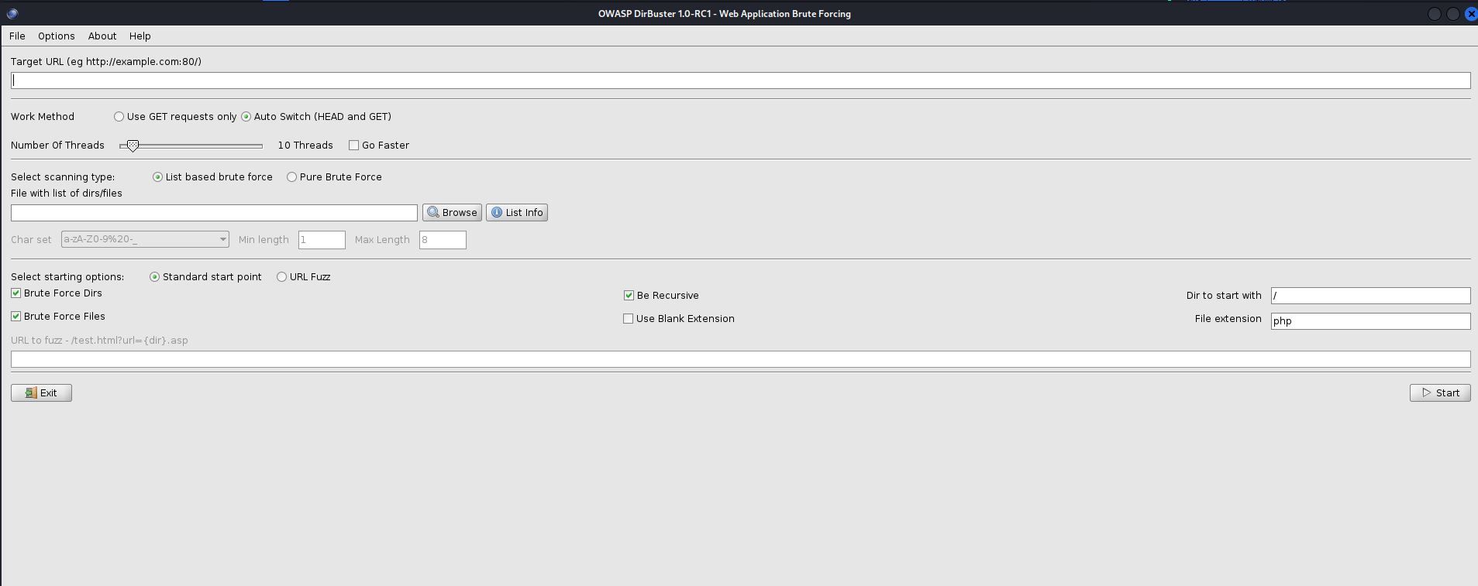
Task: Click the Dir to start with field
Action: (x=1370, y=296)
